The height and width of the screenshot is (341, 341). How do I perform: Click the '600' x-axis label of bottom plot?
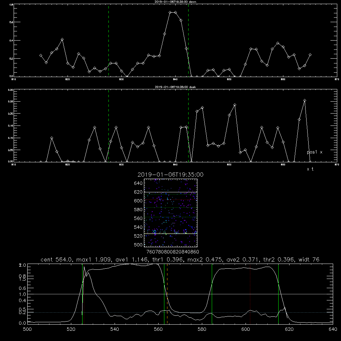point(246,329)
